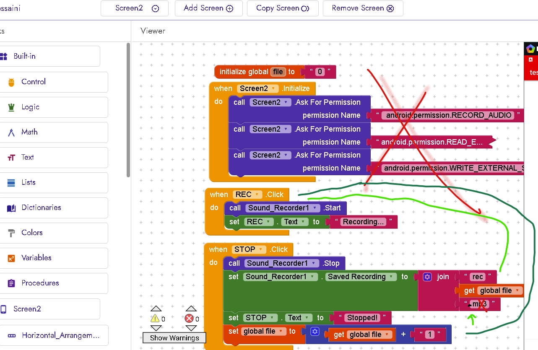Click the yellow warning count icon
Screen dimensions: 538x350
(x=155, y=319)
